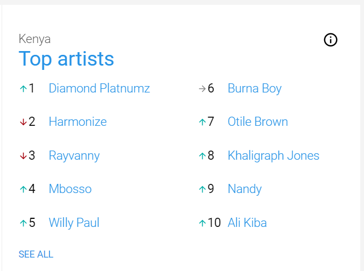
Task: Open Harmonize artist page
Action: coord(78,122)
